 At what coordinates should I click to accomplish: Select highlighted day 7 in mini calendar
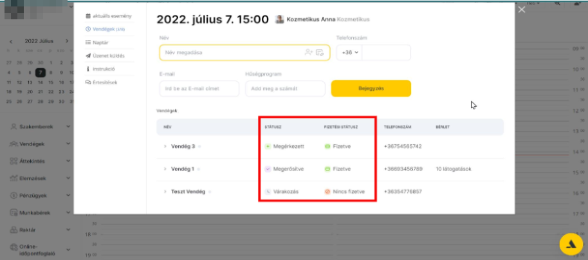(41, 73)
